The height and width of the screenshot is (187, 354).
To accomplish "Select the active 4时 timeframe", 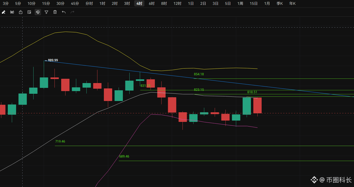I will coord(139,3).
